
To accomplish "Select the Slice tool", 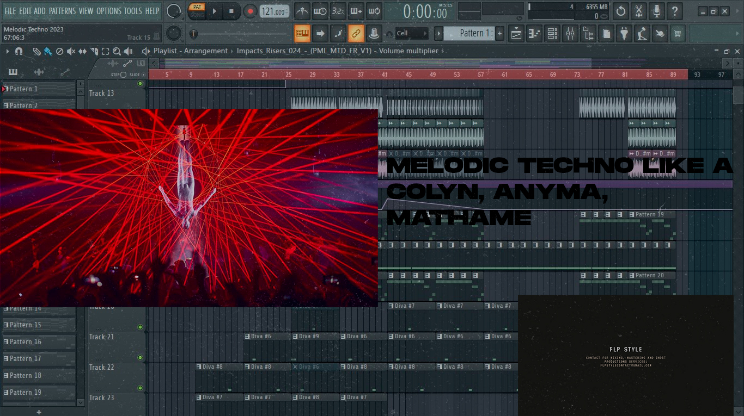I will (x=94, y=51).
